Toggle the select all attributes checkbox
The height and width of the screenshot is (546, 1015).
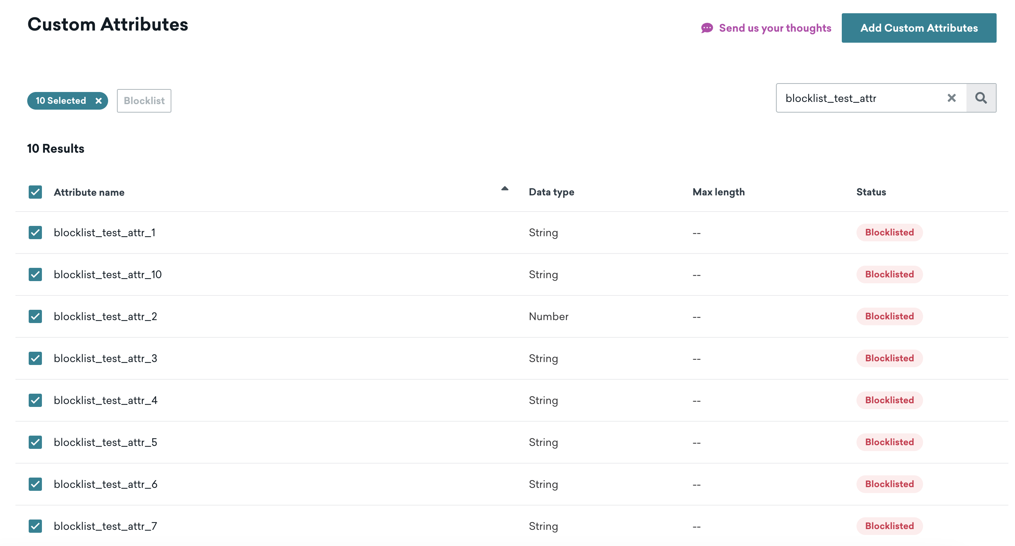[36, 192]
